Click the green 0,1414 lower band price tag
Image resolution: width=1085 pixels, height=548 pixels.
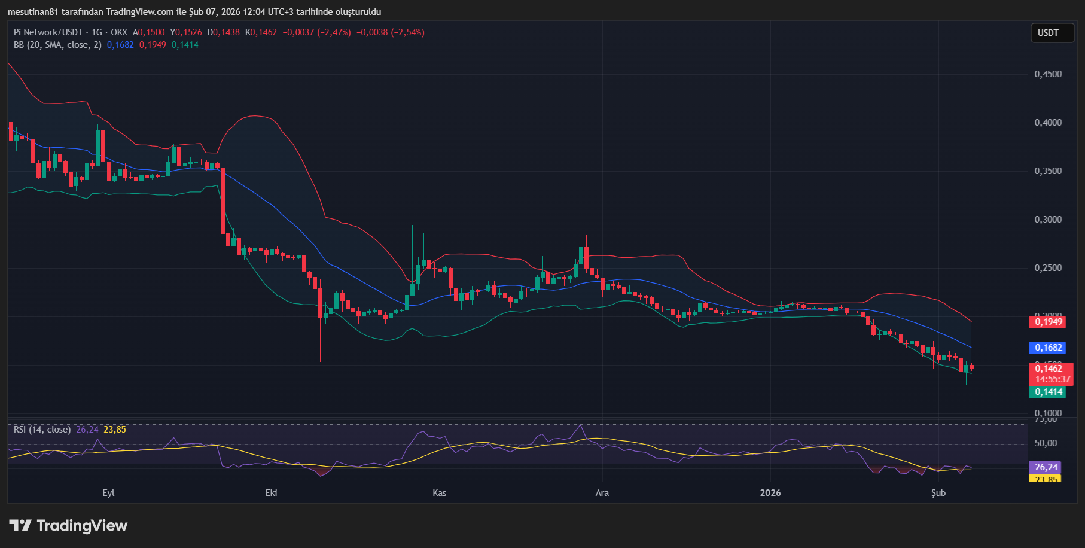tap(1049, 392)
